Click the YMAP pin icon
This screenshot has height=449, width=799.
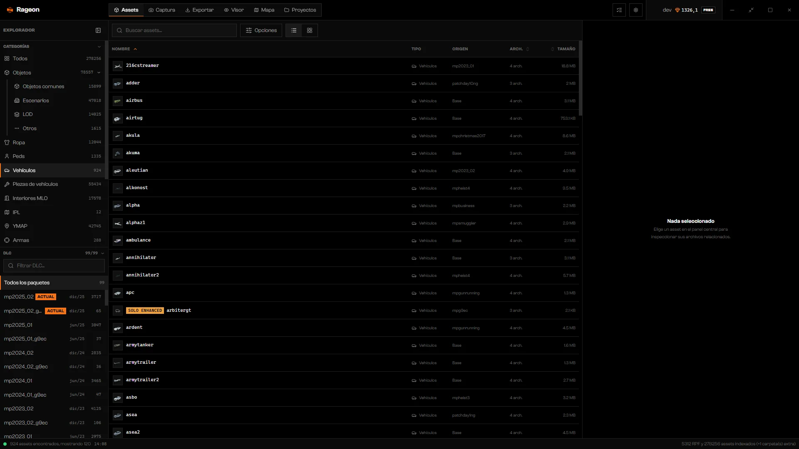(x=7, y=226)
